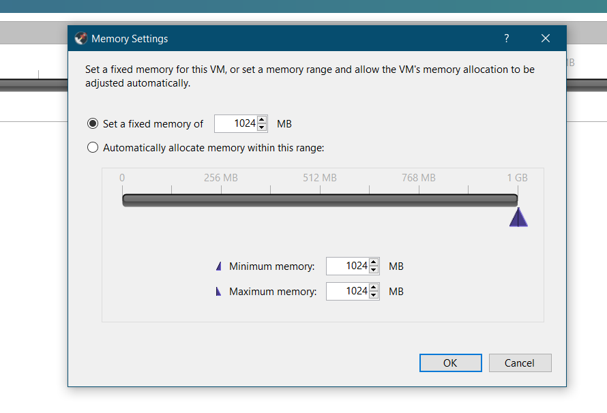This screenshot has width=607, height=413.
Task: Decrement fixed memory with the down spinner arrow
Action: click(x=262, y=127)
